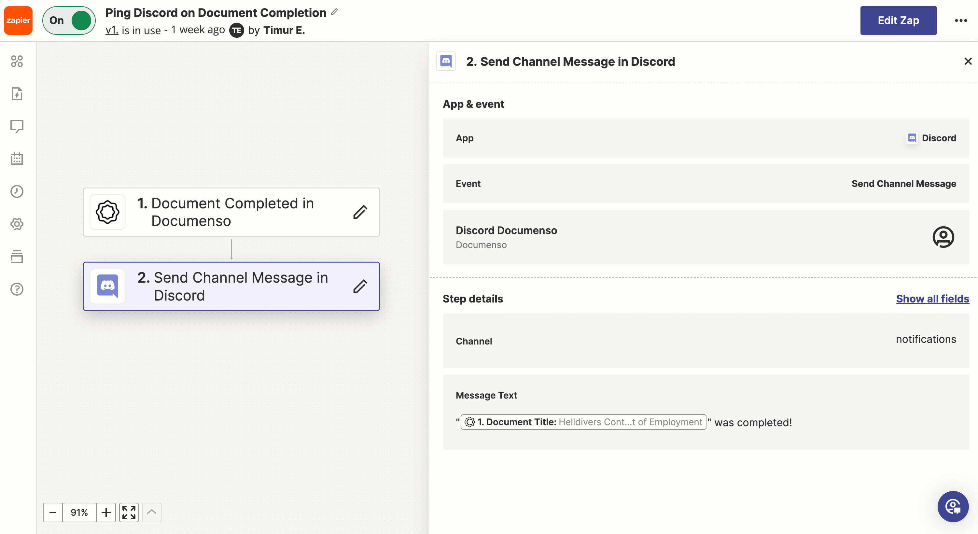
Task: Select step 2 Send Channel Message card
Action: pos(231,286)
